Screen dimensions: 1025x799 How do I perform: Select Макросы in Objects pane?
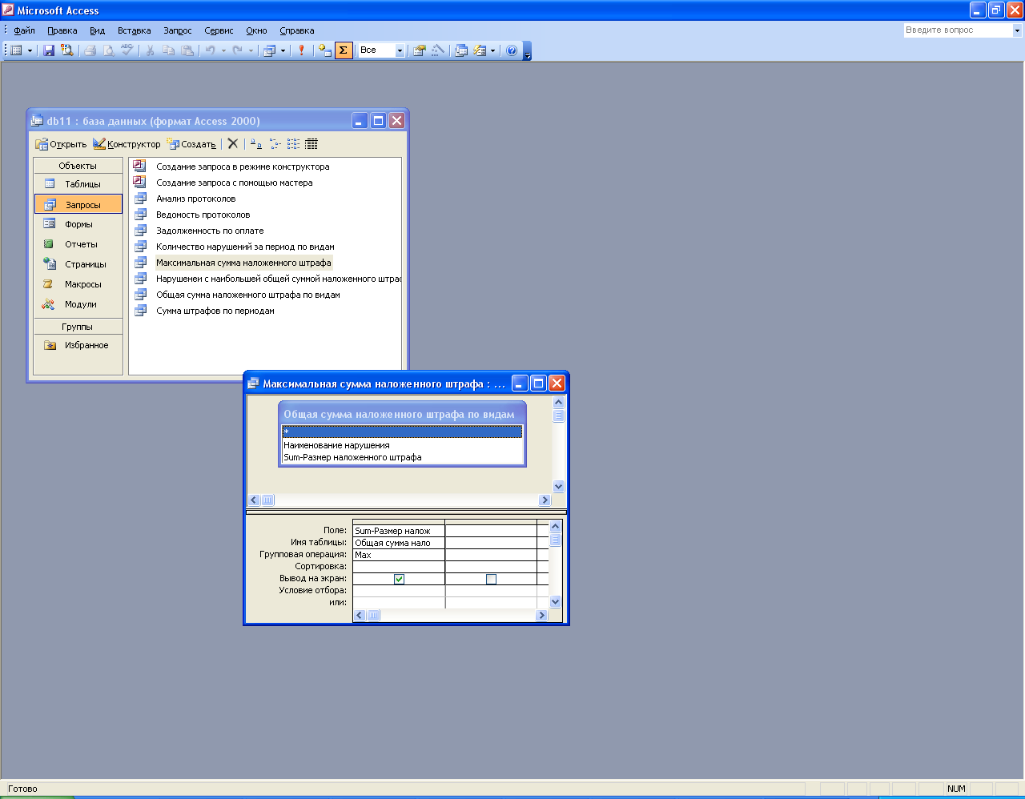(x=78, y=284)
